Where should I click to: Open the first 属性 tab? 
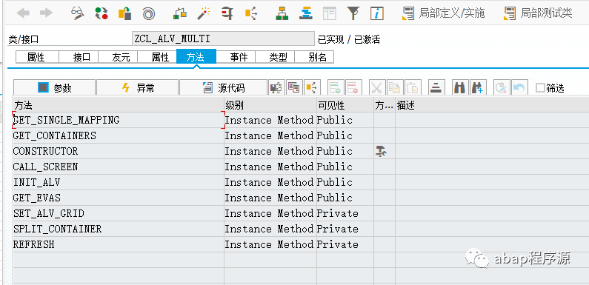point(36,58)
